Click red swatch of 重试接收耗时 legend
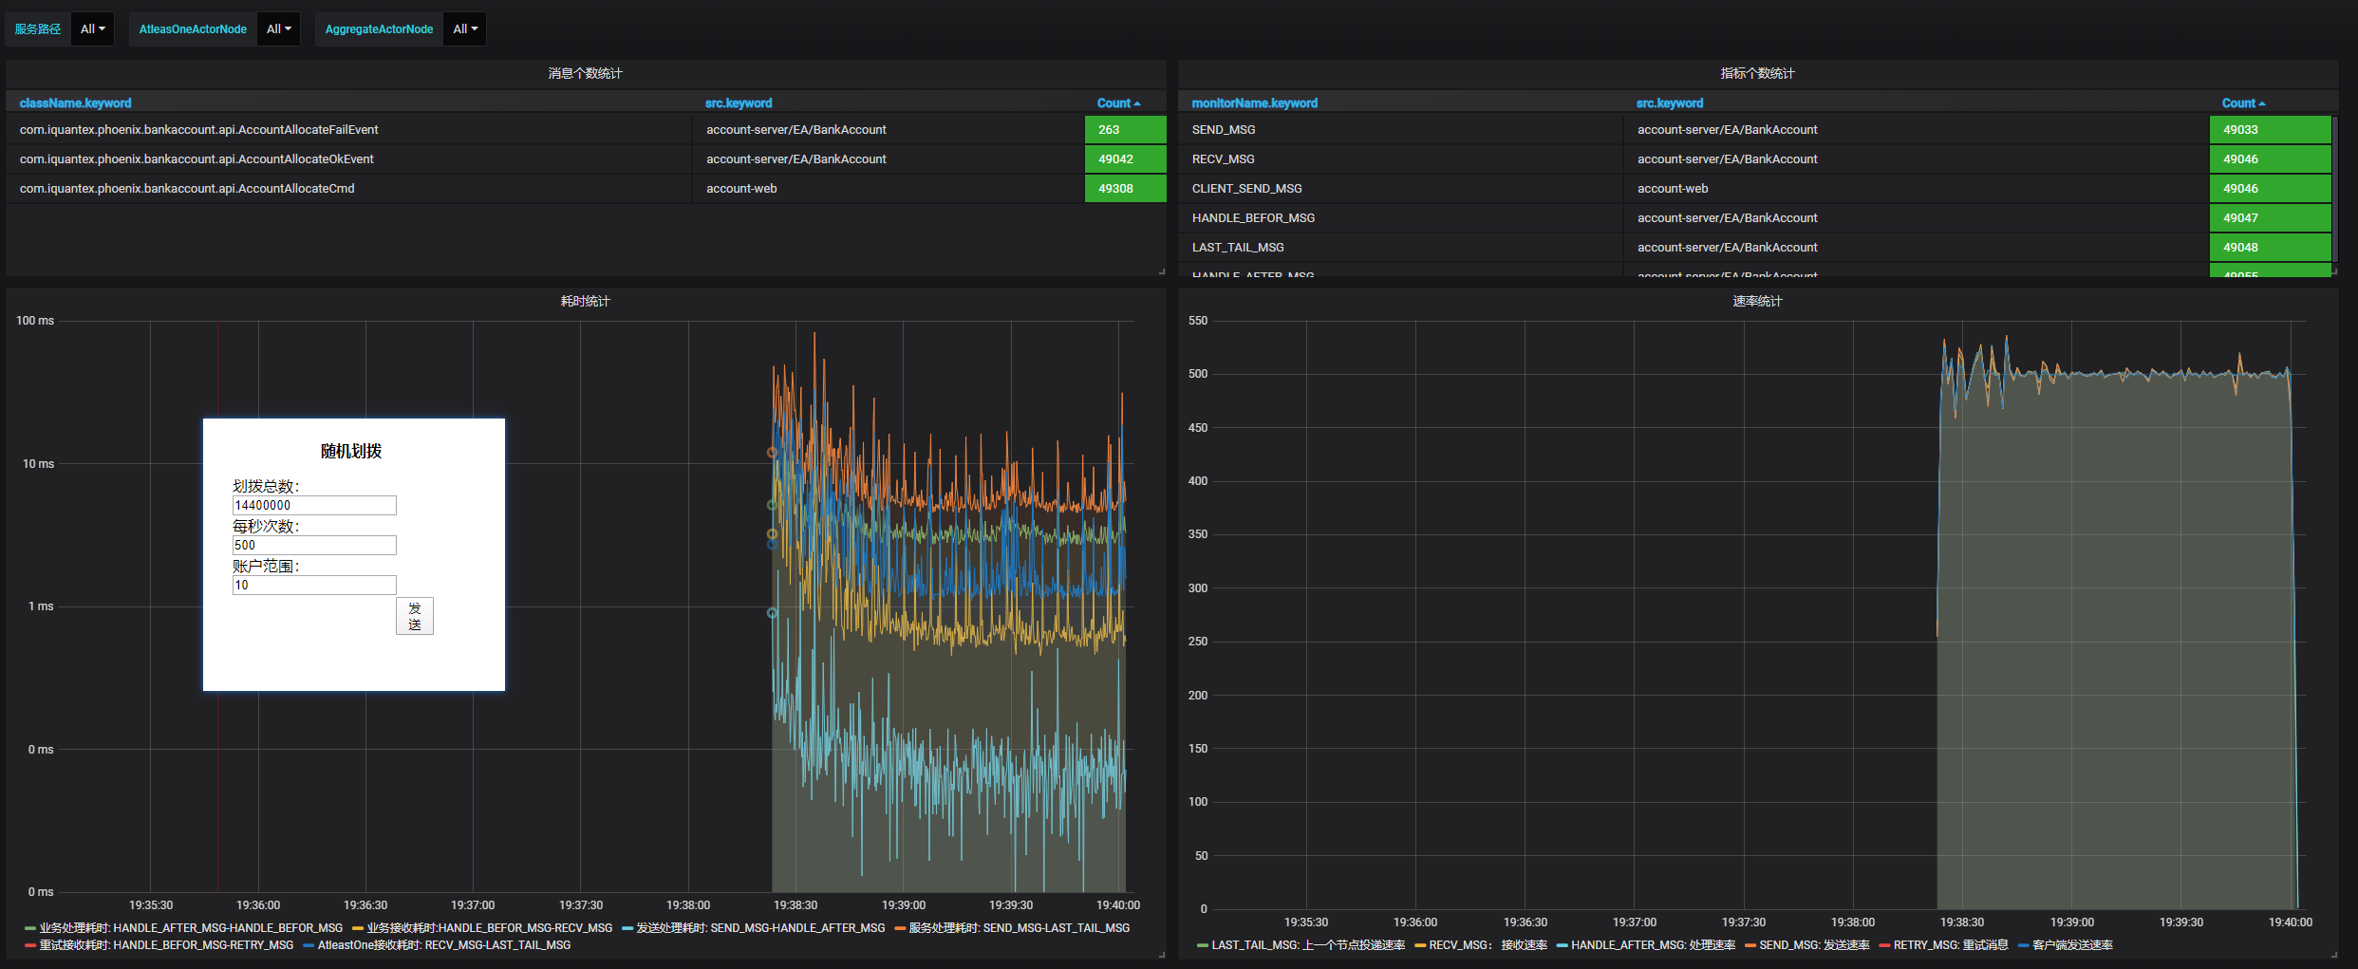This screenshot has height=969, width=2358. (x=30, y=946)
